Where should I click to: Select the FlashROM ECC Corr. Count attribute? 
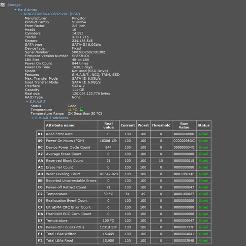68,214
